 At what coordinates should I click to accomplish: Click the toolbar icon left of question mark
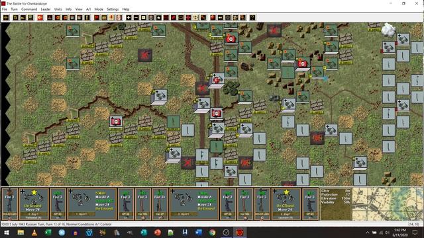click(x=243, y=18)
